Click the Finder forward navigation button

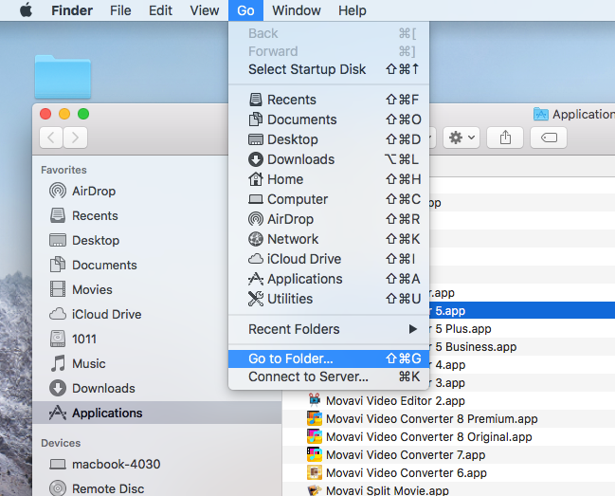coord(75,138)
